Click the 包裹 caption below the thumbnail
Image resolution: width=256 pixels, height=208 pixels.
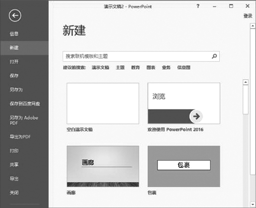click(x=152, y=193)
